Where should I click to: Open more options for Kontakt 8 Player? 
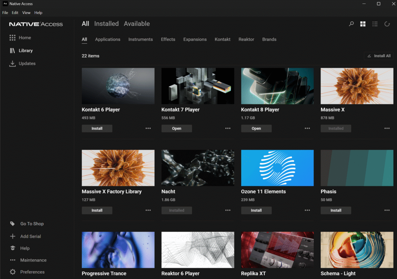click(x=307, y=128)
